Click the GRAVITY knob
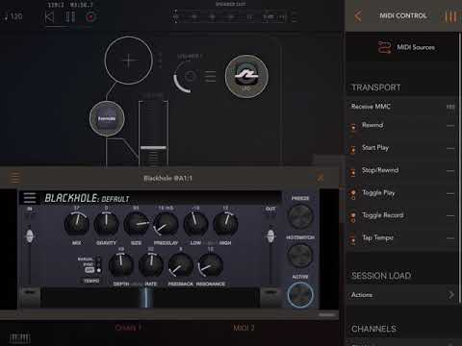Viewport: 462px width, 346px height. point(106,223)
